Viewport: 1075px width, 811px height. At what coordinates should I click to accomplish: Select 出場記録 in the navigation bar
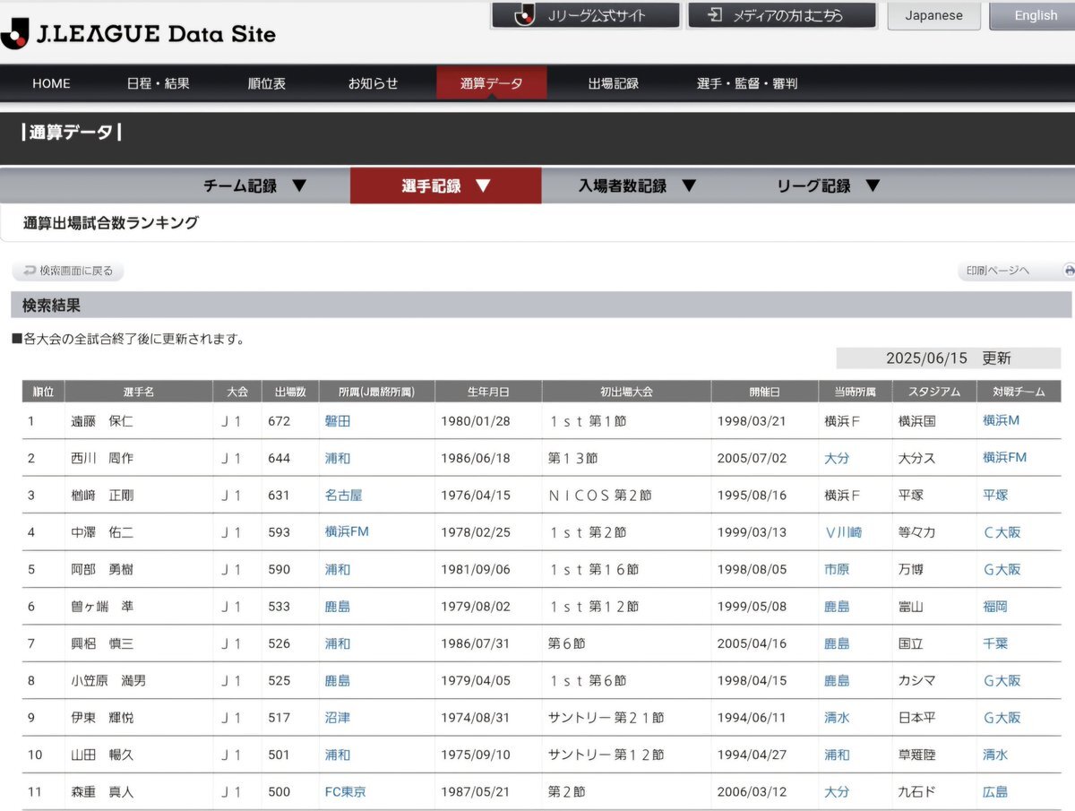[613, 83]
